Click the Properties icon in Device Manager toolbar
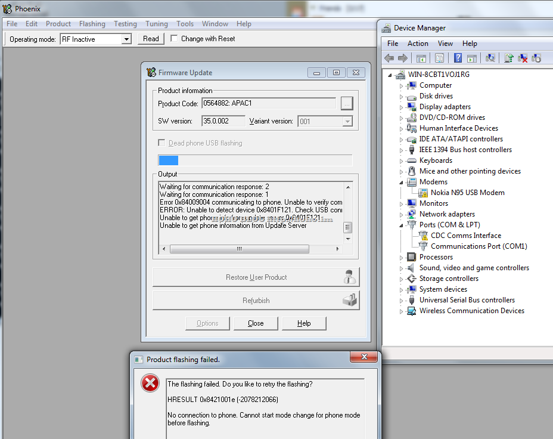Image resolution: width=553 pixels, height=439 pixels. click(439, 58)
